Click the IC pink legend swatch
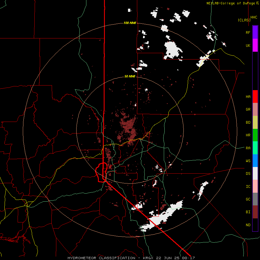Image resolution: width=260 pixels, height=260 pixels. coord(255,186)
